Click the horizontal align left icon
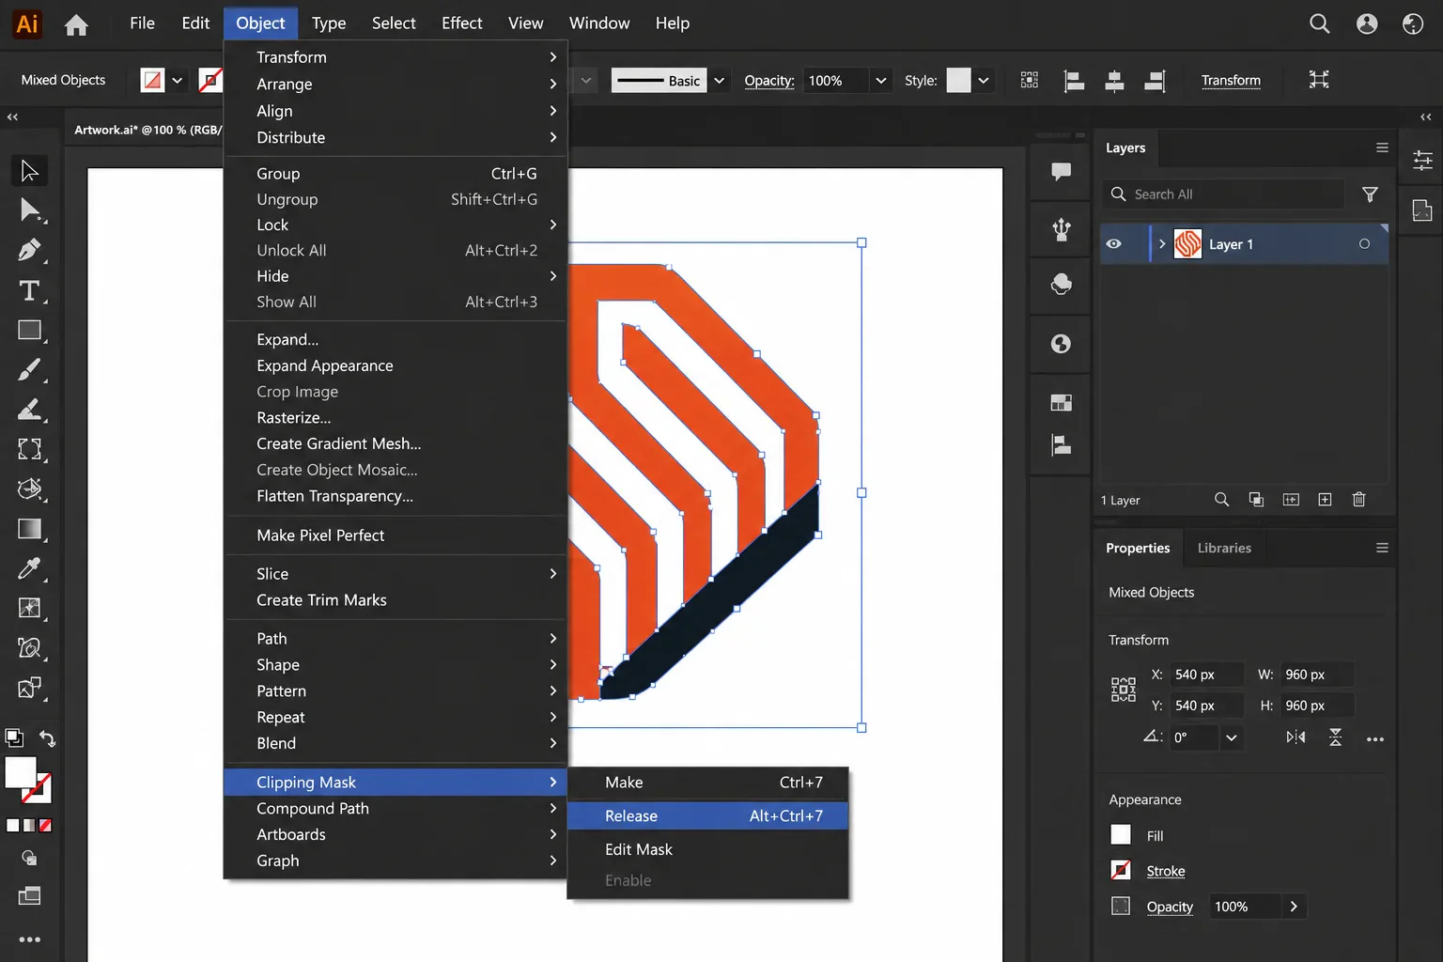This screenshot has height=962, width=1443. coord(1074,81)
